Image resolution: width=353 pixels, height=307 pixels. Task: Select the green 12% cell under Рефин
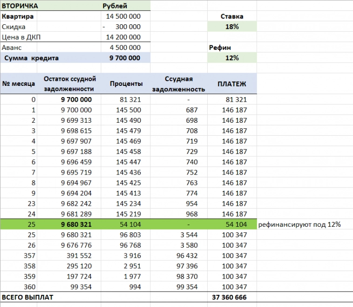coord(231,58)
